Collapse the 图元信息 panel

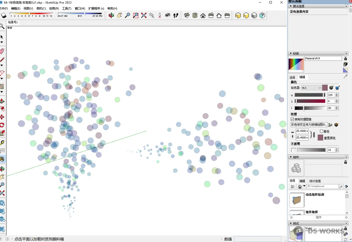tap(291, 6)
